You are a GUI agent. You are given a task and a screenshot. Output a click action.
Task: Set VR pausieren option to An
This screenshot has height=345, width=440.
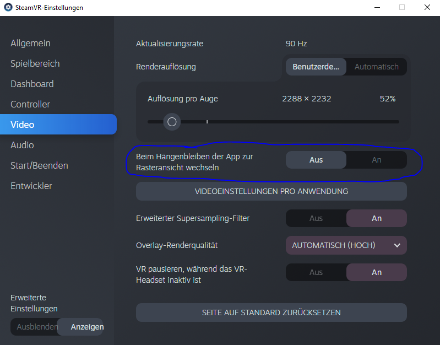[377, 272]
